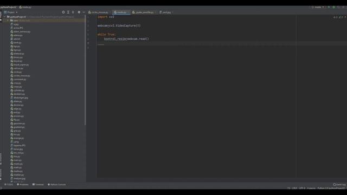The image size is (347, 195).
Task: Select gaussian.py in the project tree
Action: click(x=18, y=123)
